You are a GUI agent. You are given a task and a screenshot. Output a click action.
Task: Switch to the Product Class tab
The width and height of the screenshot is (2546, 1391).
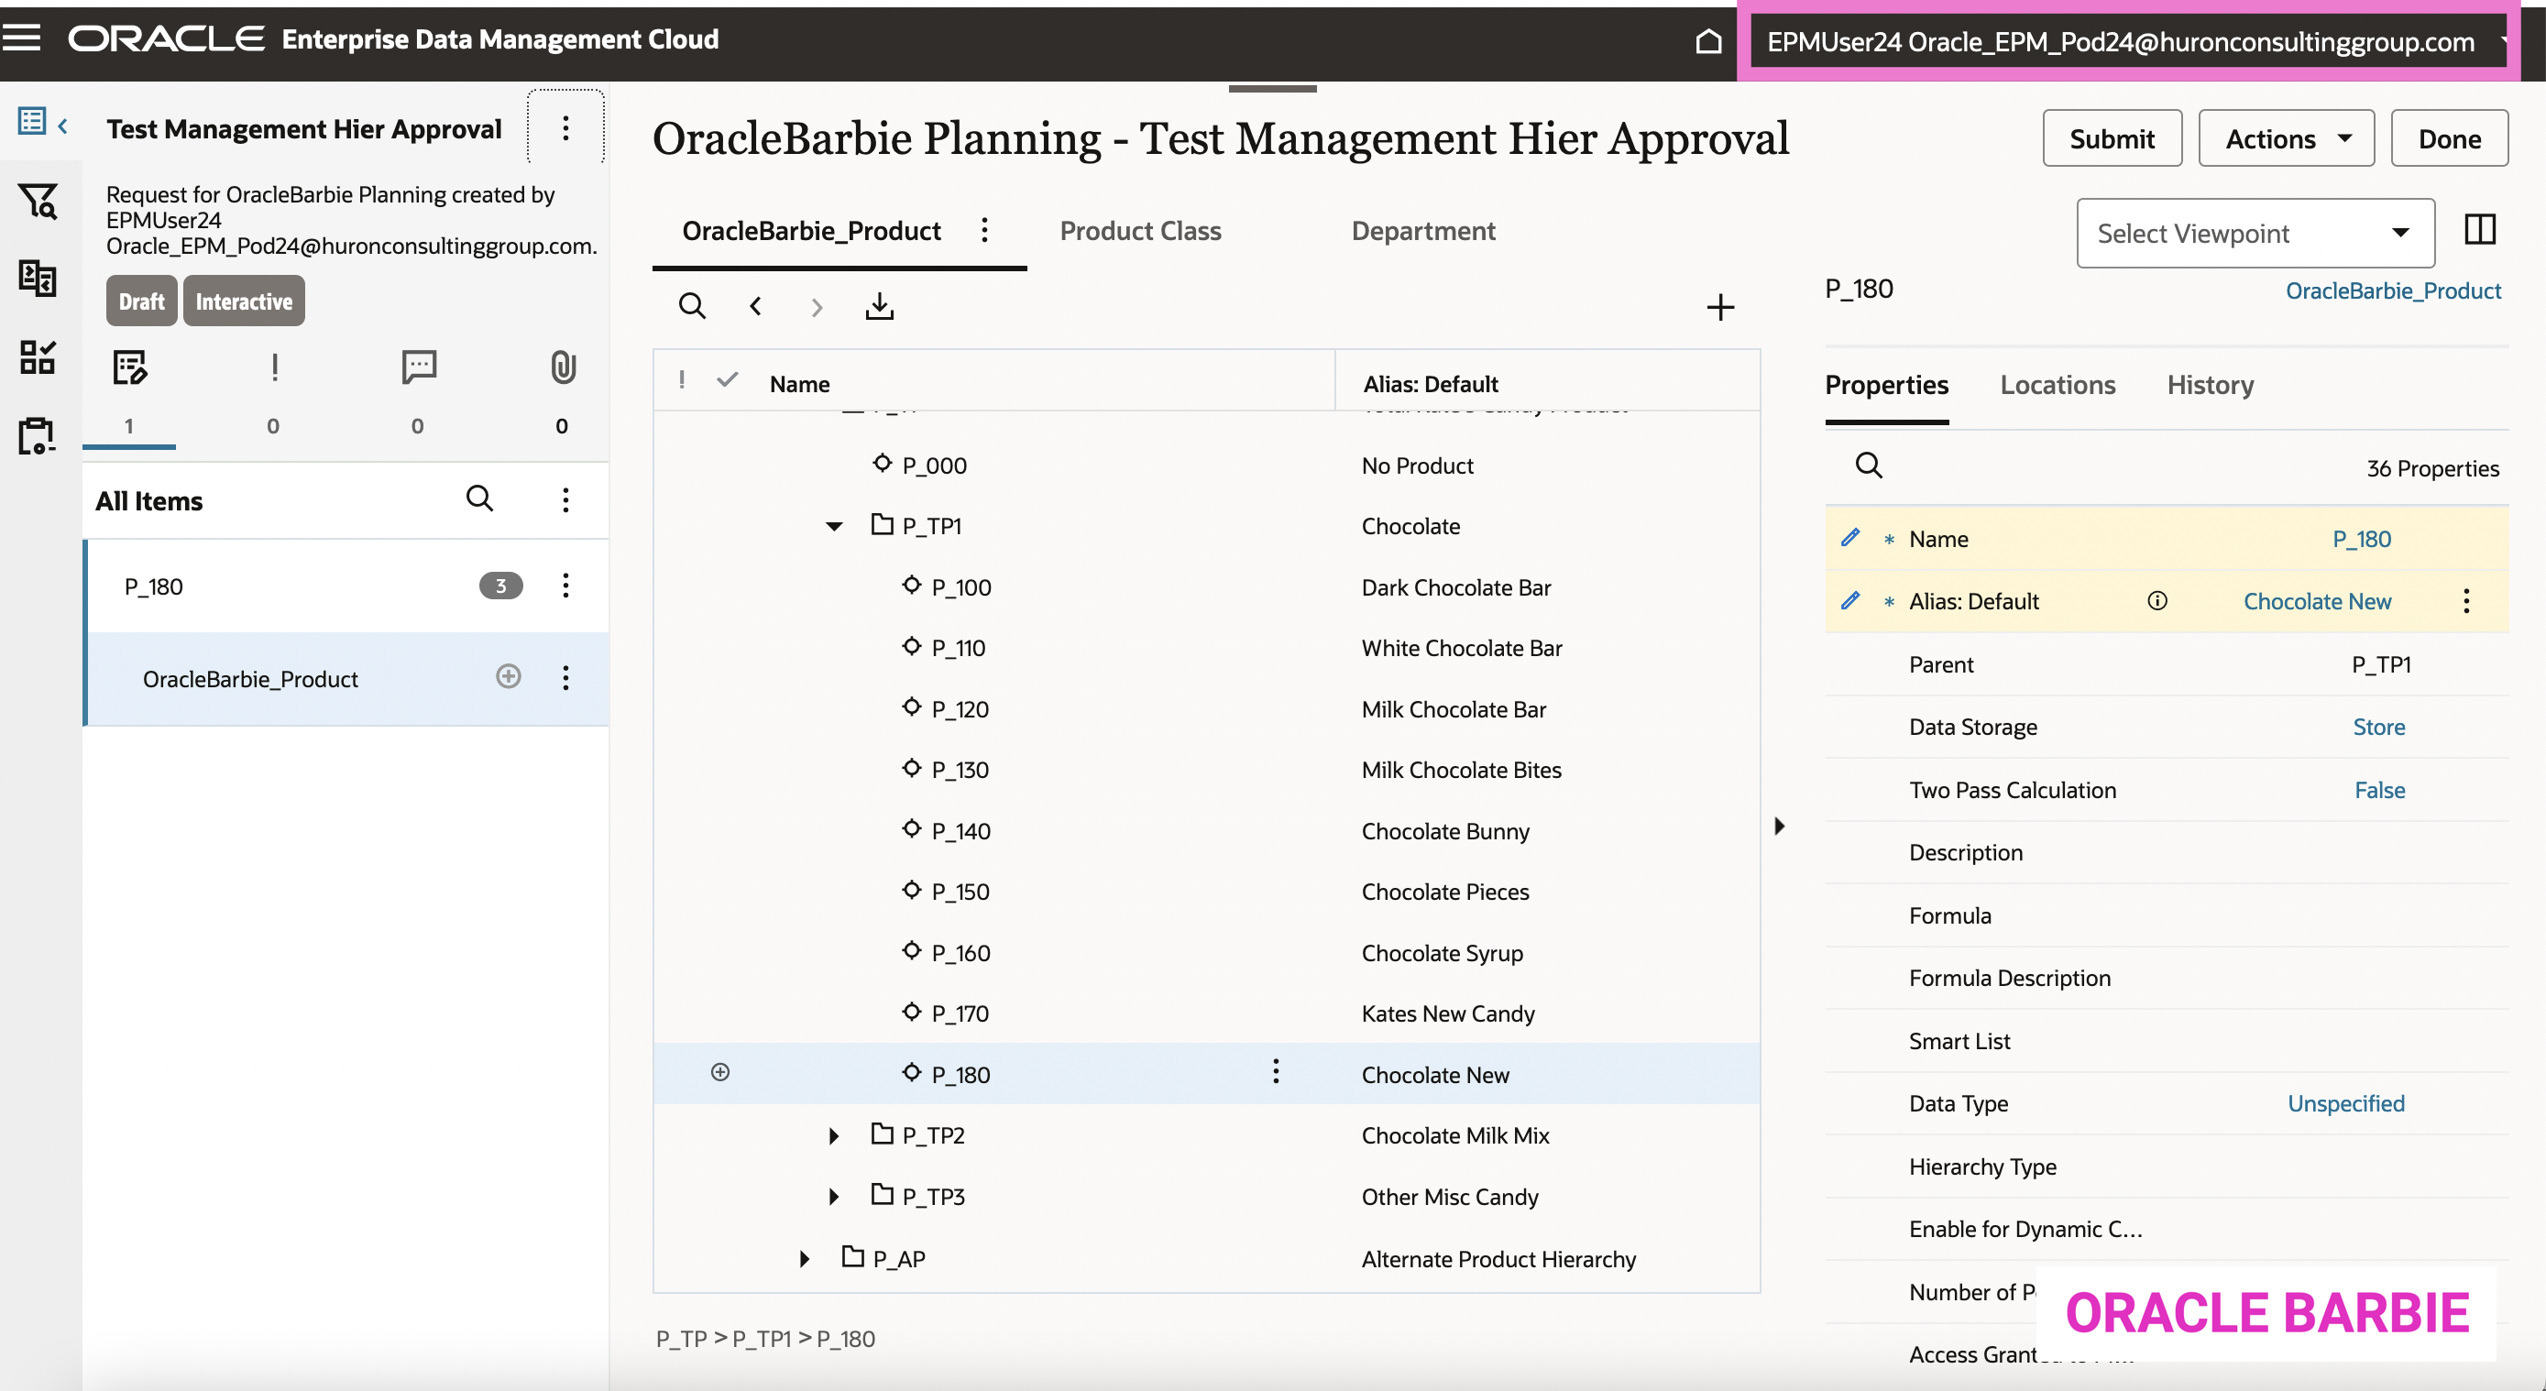click(x=1139, y=230)
